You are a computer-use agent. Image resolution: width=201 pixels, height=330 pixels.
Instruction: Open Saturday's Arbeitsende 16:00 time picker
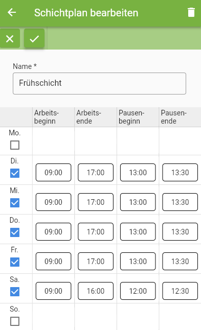coord(96,291)
